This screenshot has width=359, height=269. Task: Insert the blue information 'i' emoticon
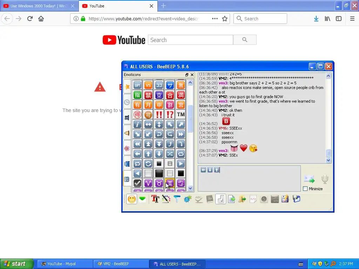[137, 124]
